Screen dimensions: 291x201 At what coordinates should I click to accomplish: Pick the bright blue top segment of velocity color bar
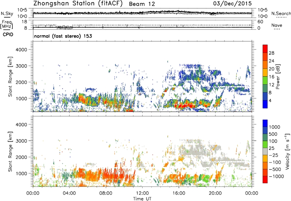tap(265, 123)
